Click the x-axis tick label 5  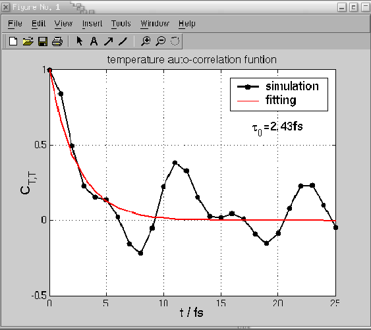click(x=105, y=303)
